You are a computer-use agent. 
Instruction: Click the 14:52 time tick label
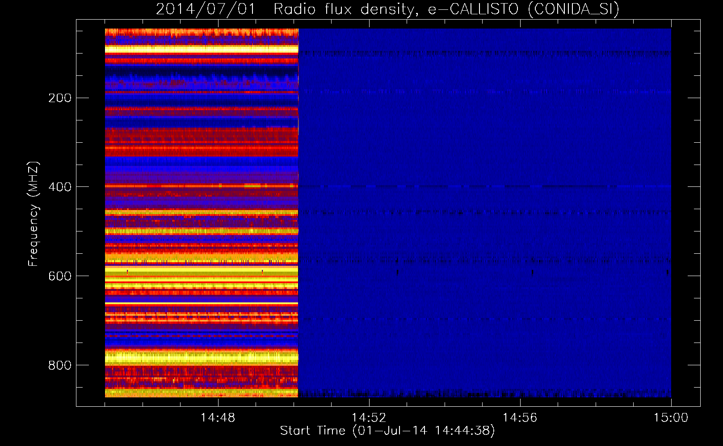369,418
